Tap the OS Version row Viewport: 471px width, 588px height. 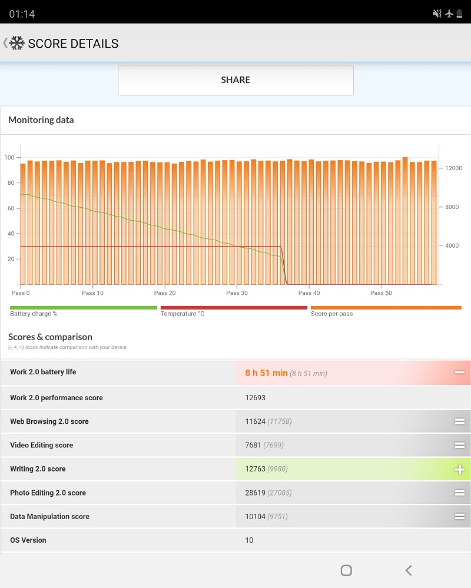235,540
